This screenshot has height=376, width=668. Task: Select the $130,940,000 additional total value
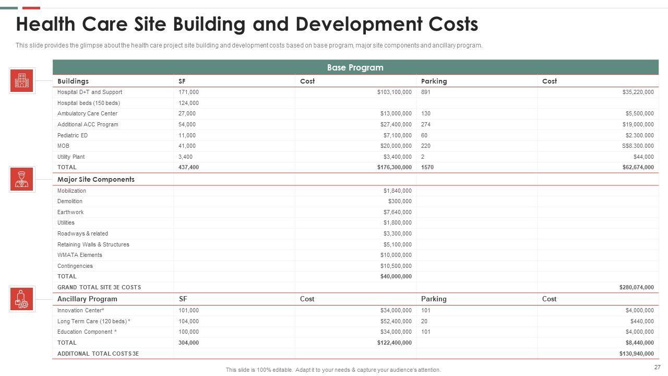tap(636, 354)
